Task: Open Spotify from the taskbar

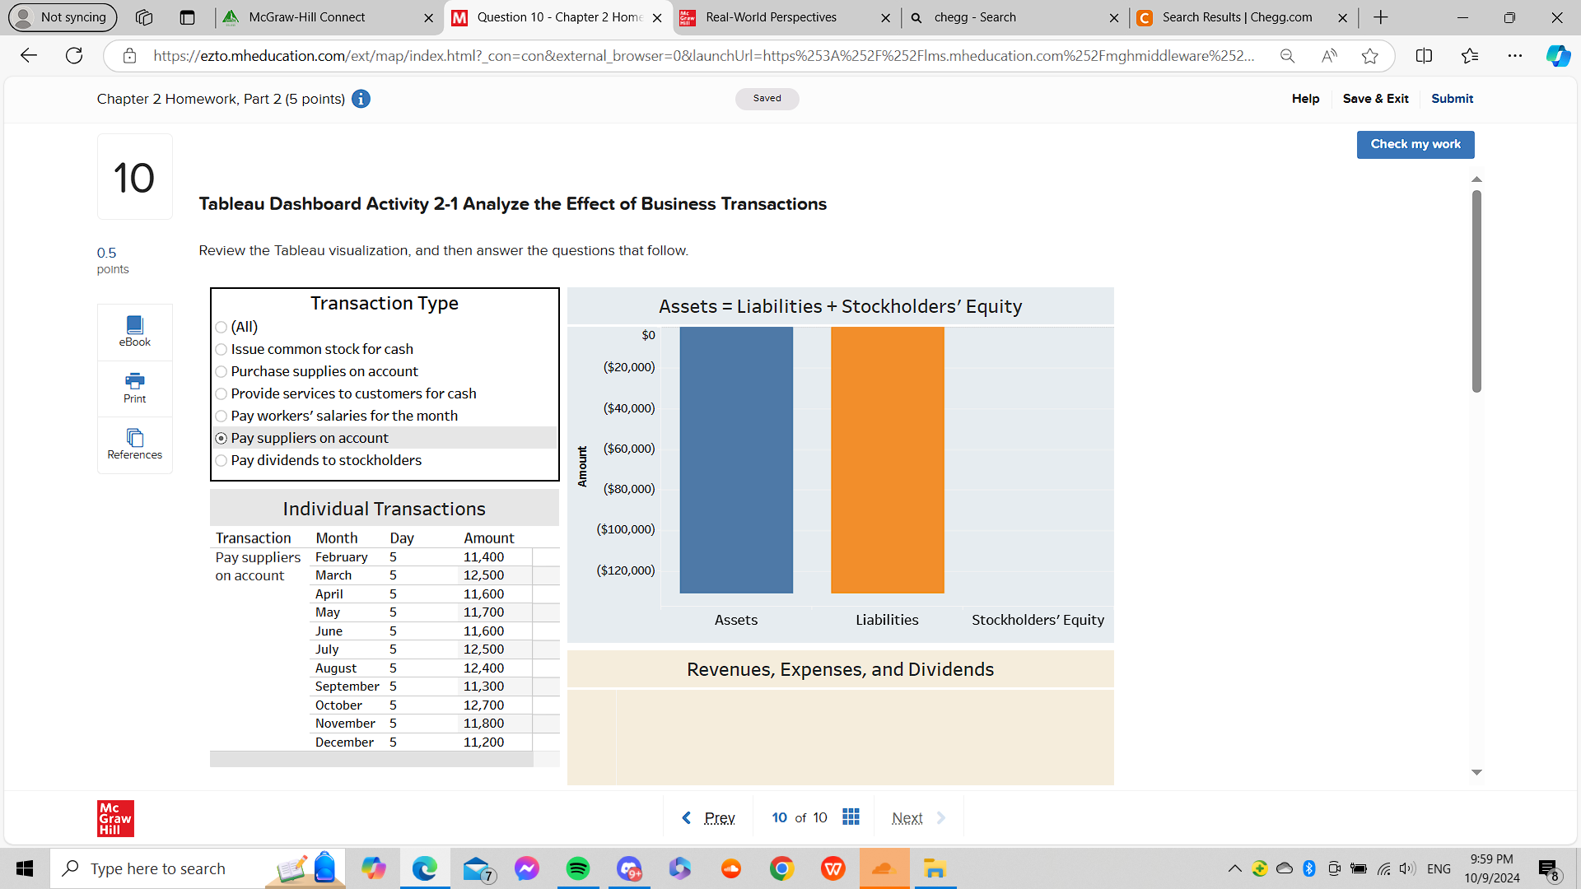Action: pos(578,868)
